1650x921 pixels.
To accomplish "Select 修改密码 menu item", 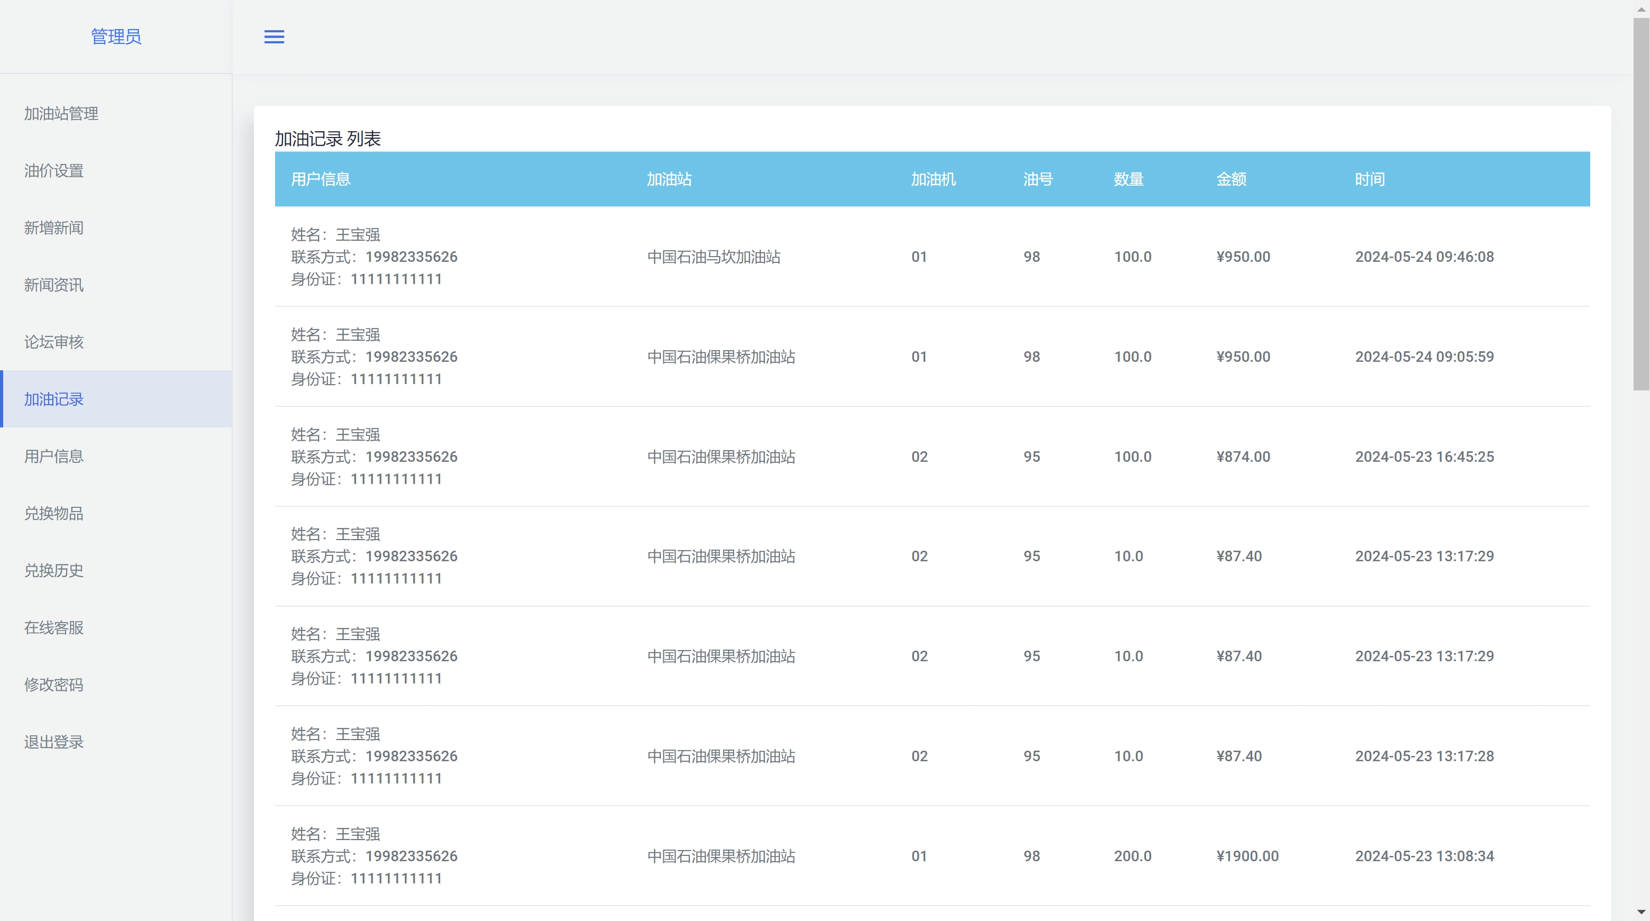I will (116, 685).
